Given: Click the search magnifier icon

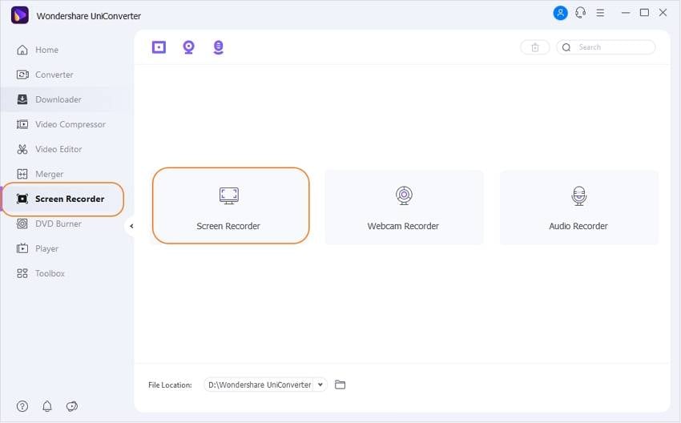Looking at the screenshot, I should click(566, 47).
